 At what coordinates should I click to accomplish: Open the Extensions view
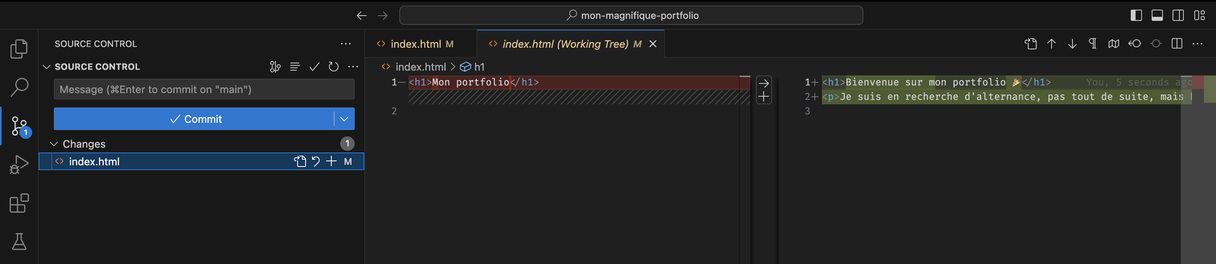tap(19, 203)
